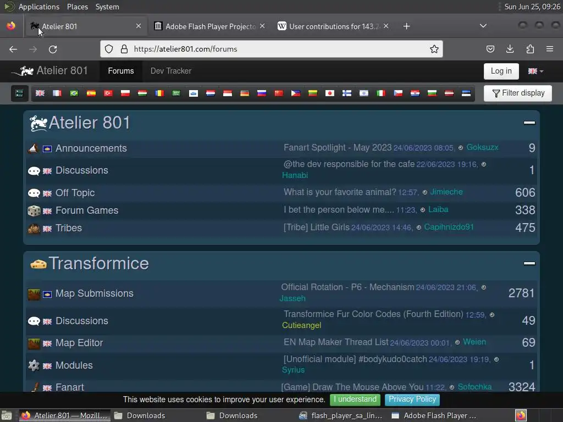Image resolution: width=563 pixels, height=422 pixels.
Task: Open the Map Editor forum
Action: (79, 343)
